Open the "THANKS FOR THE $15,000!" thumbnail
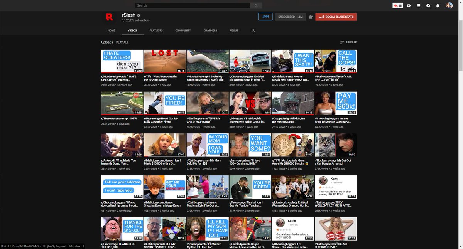The image size is (463, 249). point(122,229)
